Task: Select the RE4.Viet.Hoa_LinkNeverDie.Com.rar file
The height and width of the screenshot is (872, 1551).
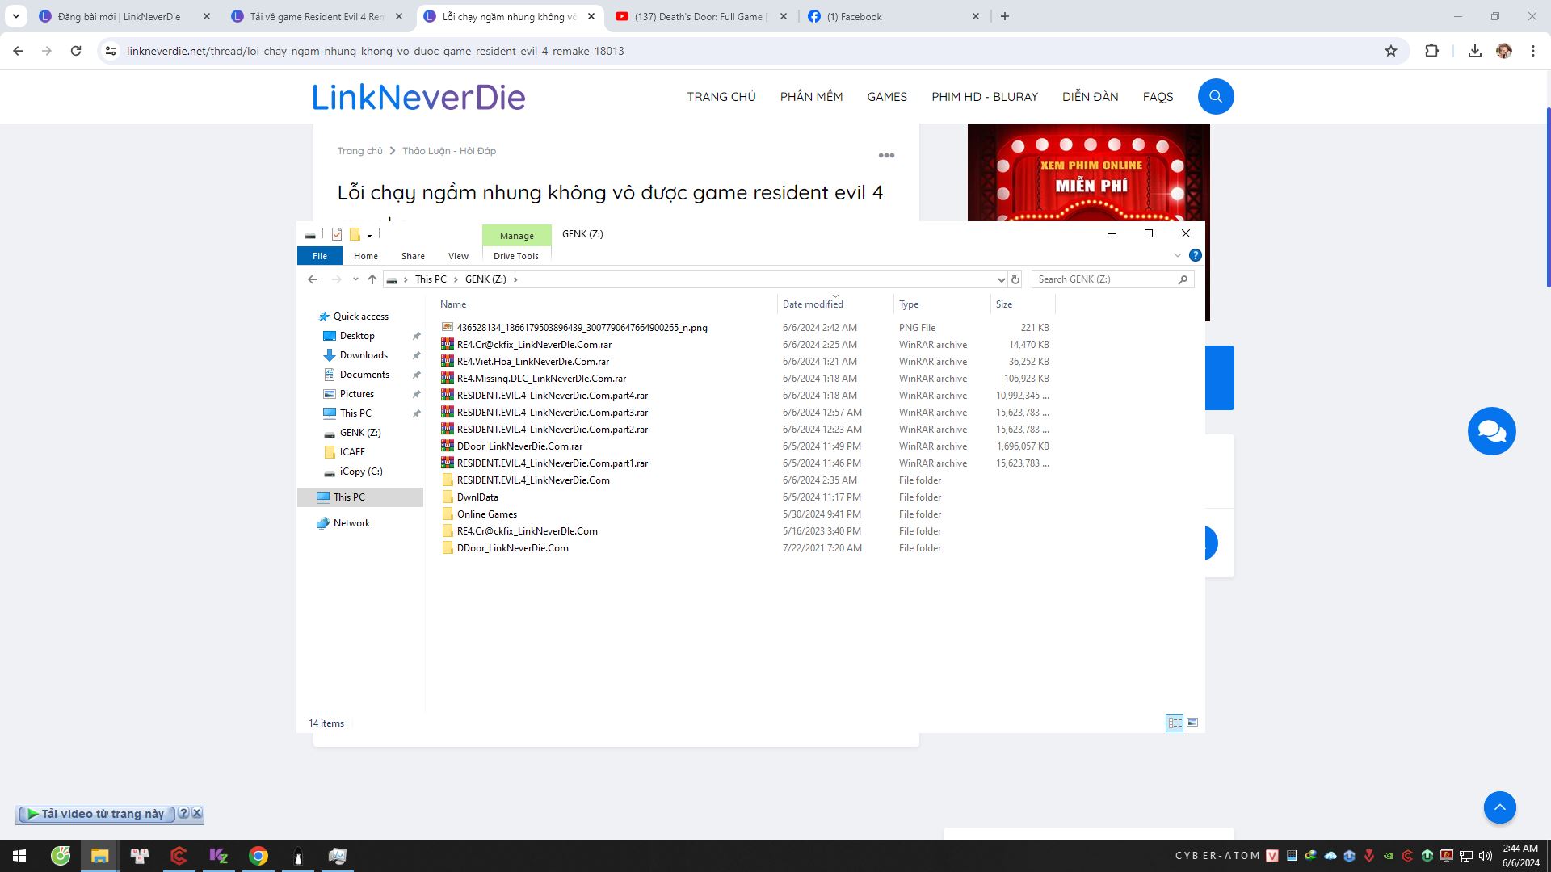Action: point(532,362)
